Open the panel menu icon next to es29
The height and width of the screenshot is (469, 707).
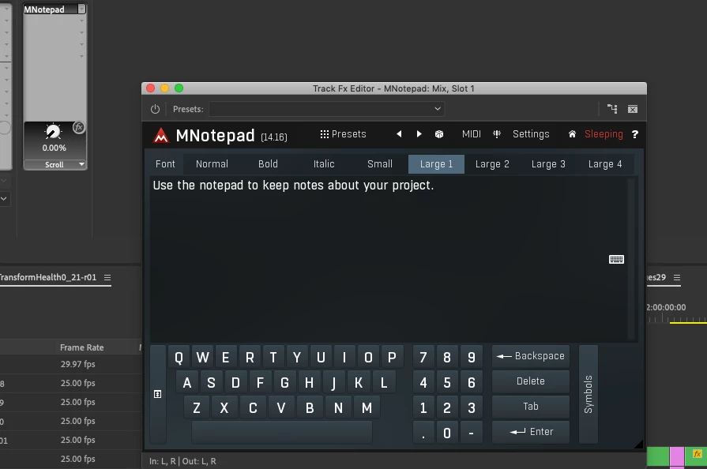click(677, 277)
